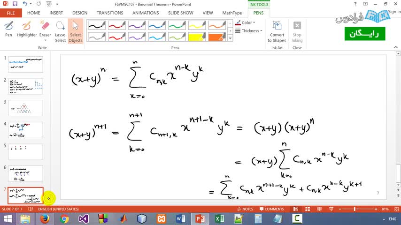Screen dimensions: 401x225
Task: Click 81% zoom level
Action: pyautogui.click(x=385, y=209)
